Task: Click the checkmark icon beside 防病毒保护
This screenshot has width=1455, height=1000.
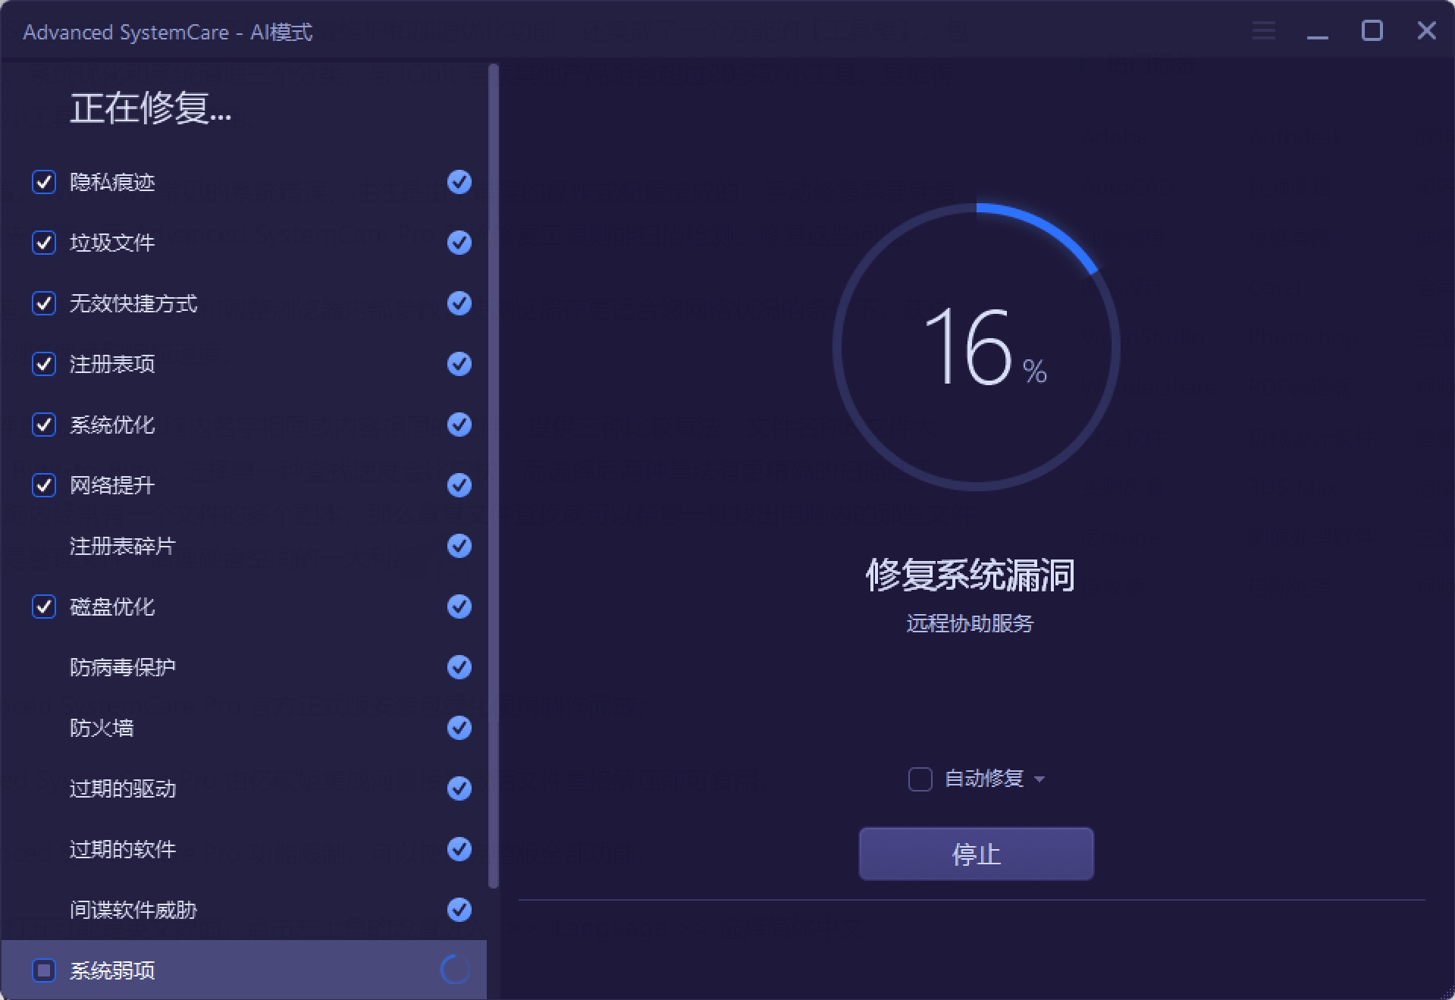Action: coord(458,667)
